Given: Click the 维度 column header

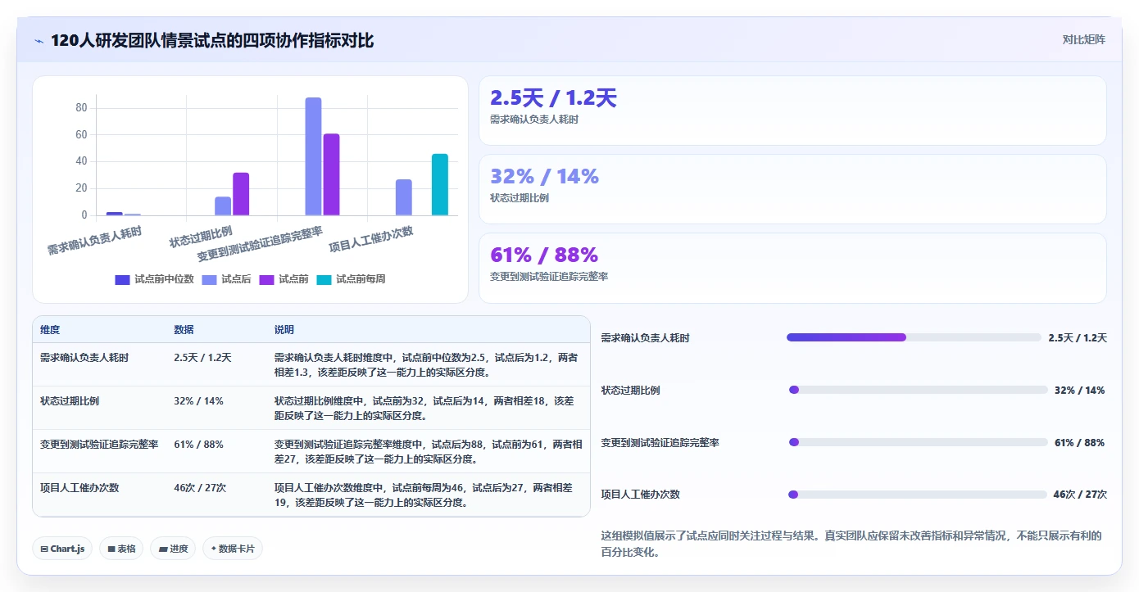Looking at the screenshot, I should click(x=50, y=330).
